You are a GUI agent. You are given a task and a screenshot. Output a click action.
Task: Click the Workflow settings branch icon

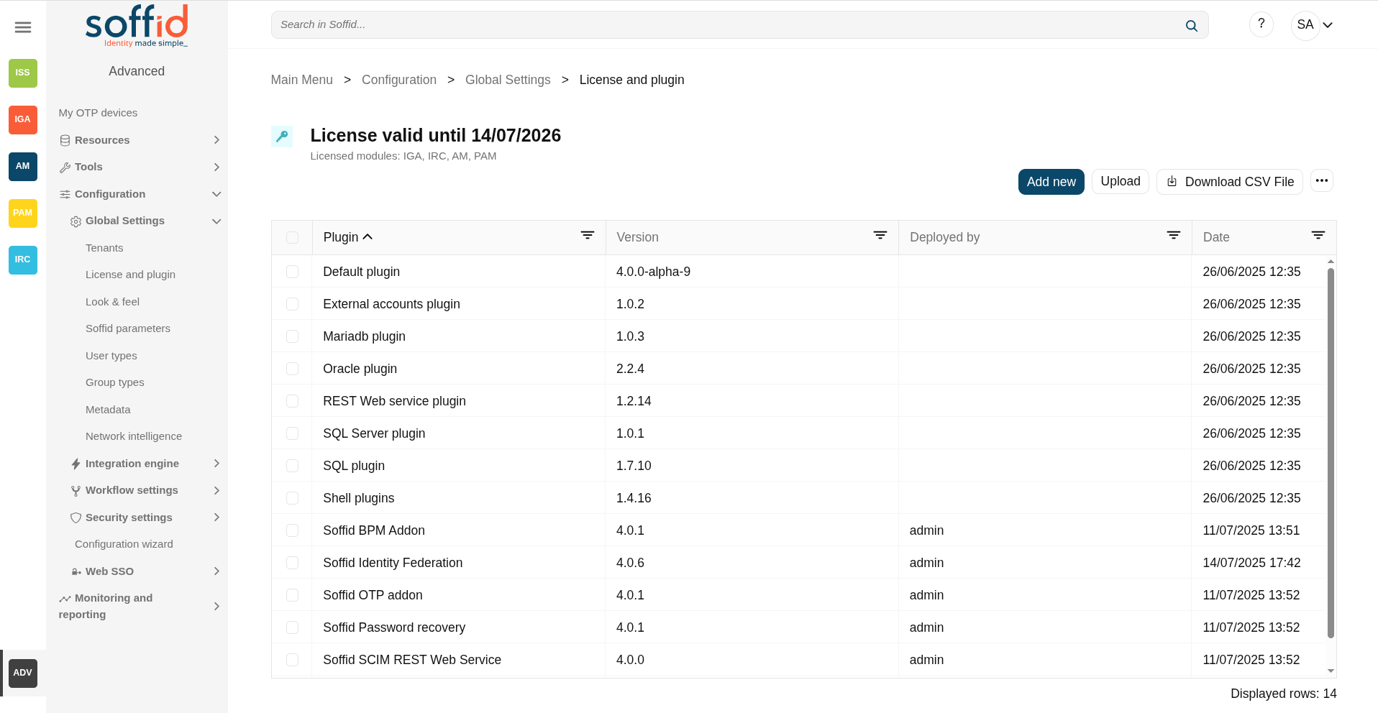(76, 491)
